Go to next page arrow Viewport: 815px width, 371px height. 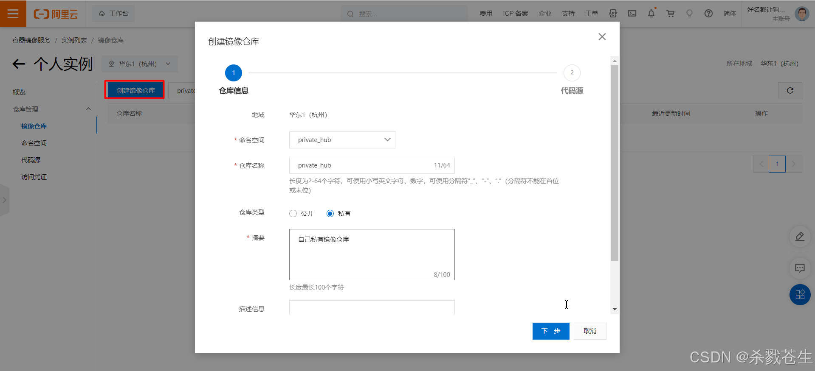click(x=793, y=164)
